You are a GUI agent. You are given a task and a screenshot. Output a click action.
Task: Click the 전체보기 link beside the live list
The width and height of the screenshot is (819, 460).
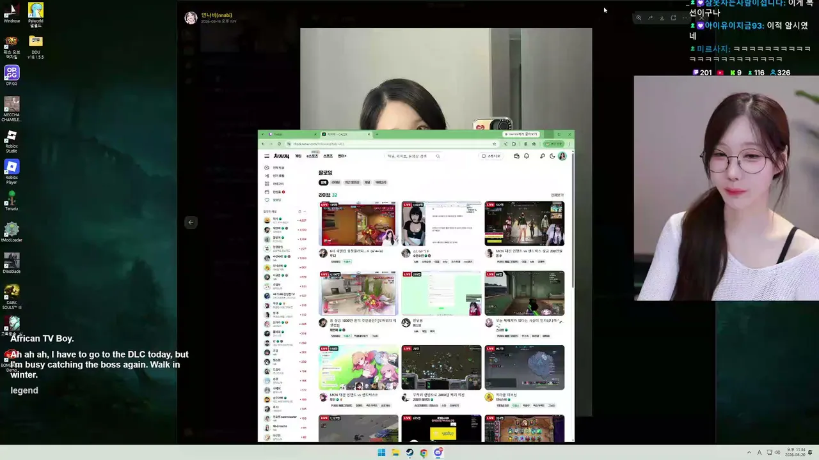point(557,195)
